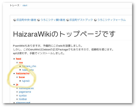This screenshot has height=108, width=137.
Task: Select the ja namespace
Action: (17, 85)
